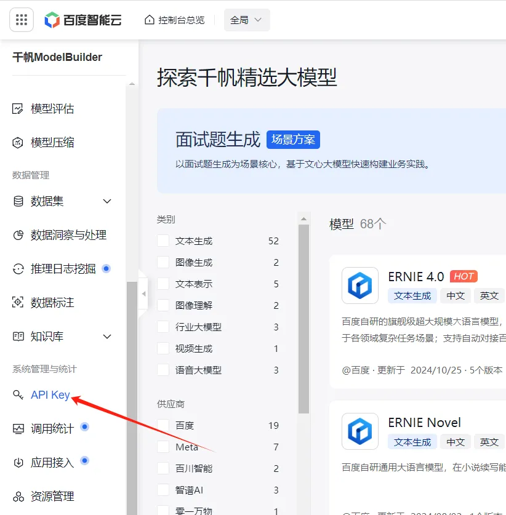Click the 资源管理 sidebar icon
The image size is (506, 515).
[18, 497]
